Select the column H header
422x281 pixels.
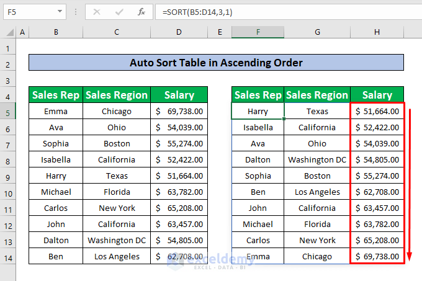377,32
